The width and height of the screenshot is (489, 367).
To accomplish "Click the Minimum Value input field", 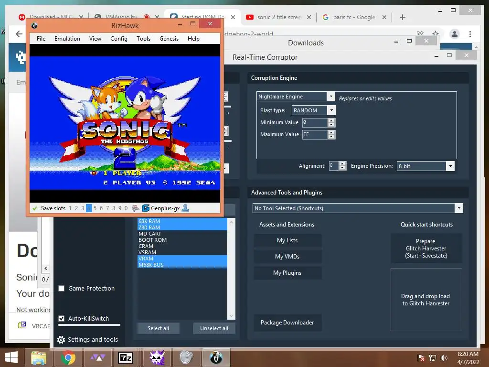I will tap(315, 122).
